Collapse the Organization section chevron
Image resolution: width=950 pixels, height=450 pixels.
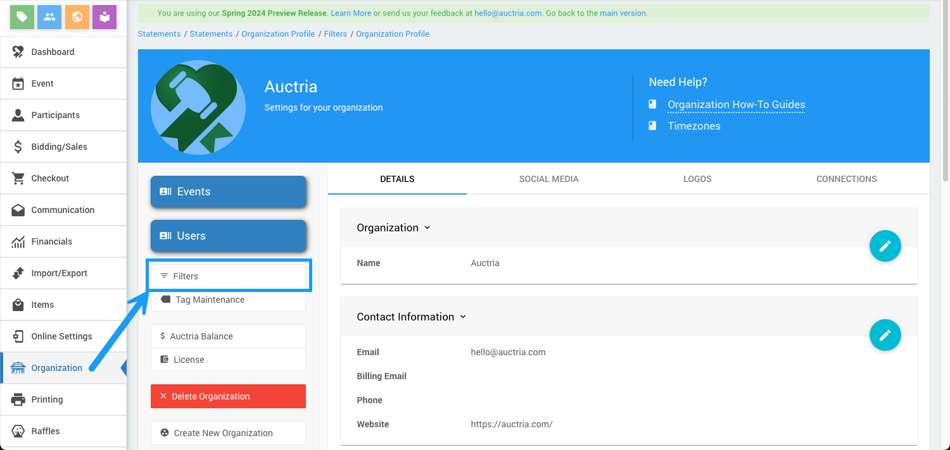coord(427,228)
